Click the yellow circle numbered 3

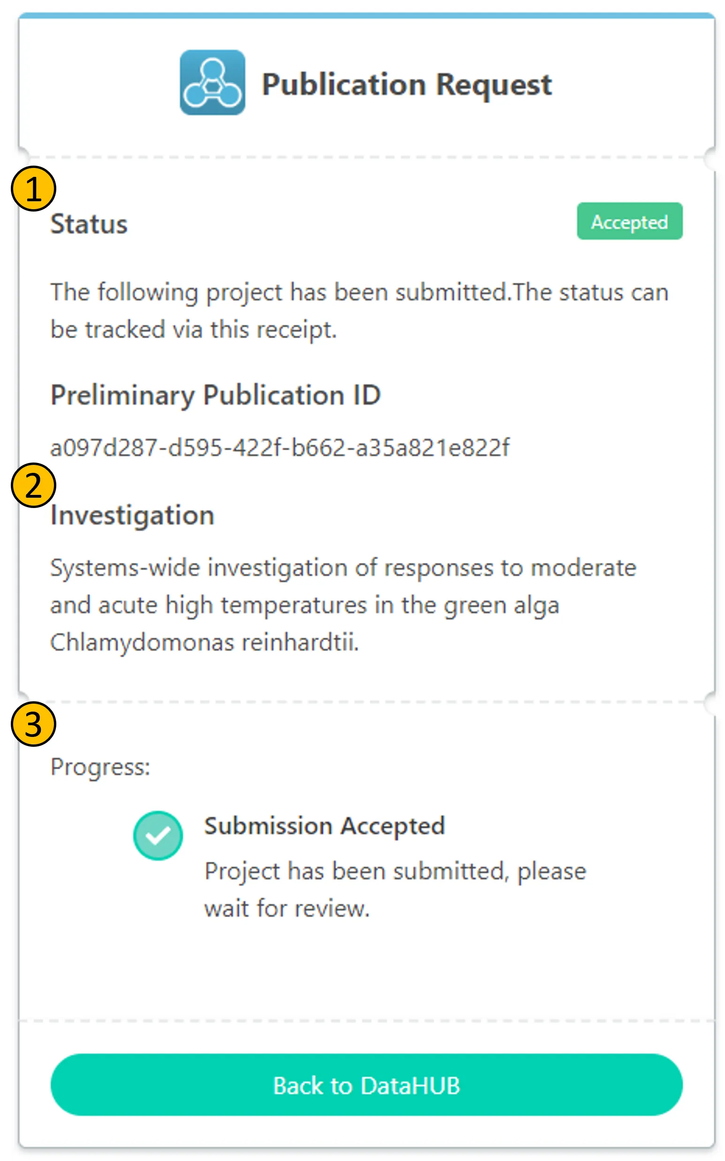pyautogui.click(x=34, y=724)
